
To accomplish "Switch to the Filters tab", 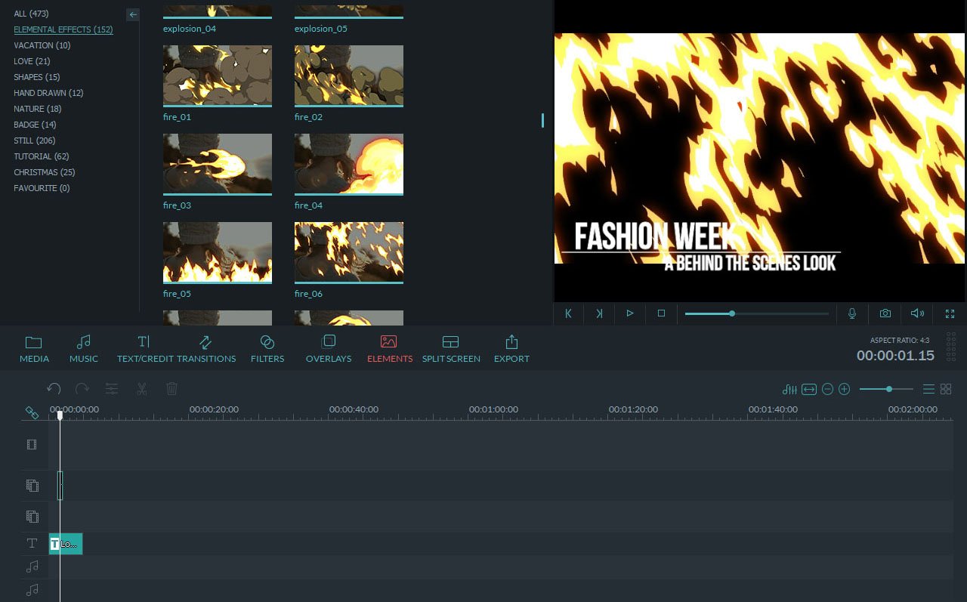I will [267, 348].
